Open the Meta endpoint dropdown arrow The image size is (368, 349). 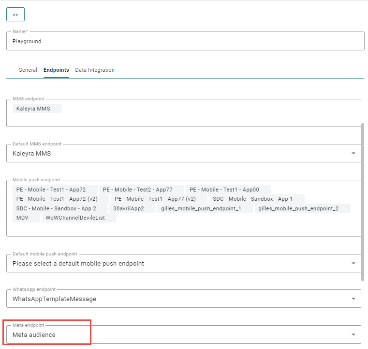[353, 335]
